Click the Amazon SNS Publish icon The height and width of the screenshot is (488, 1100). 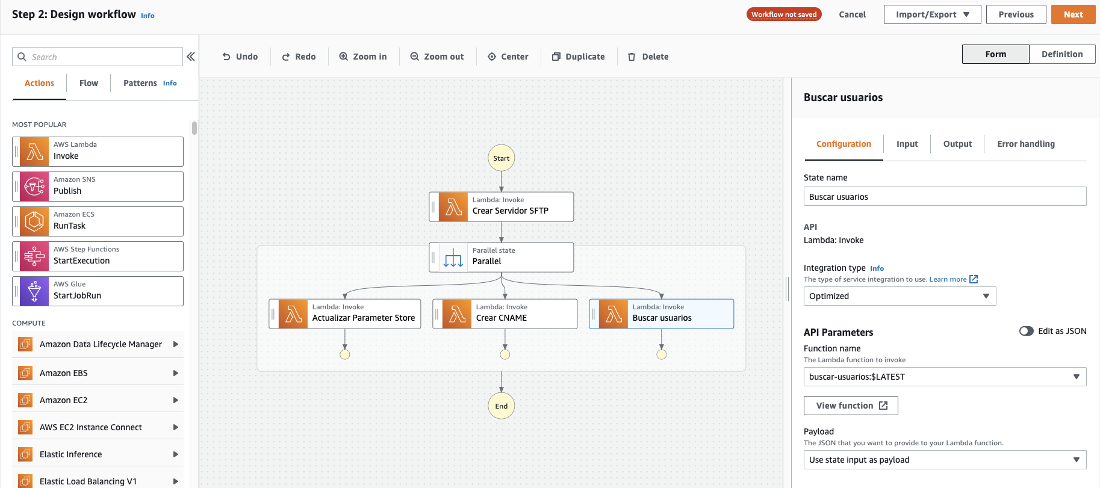point(34,187)
